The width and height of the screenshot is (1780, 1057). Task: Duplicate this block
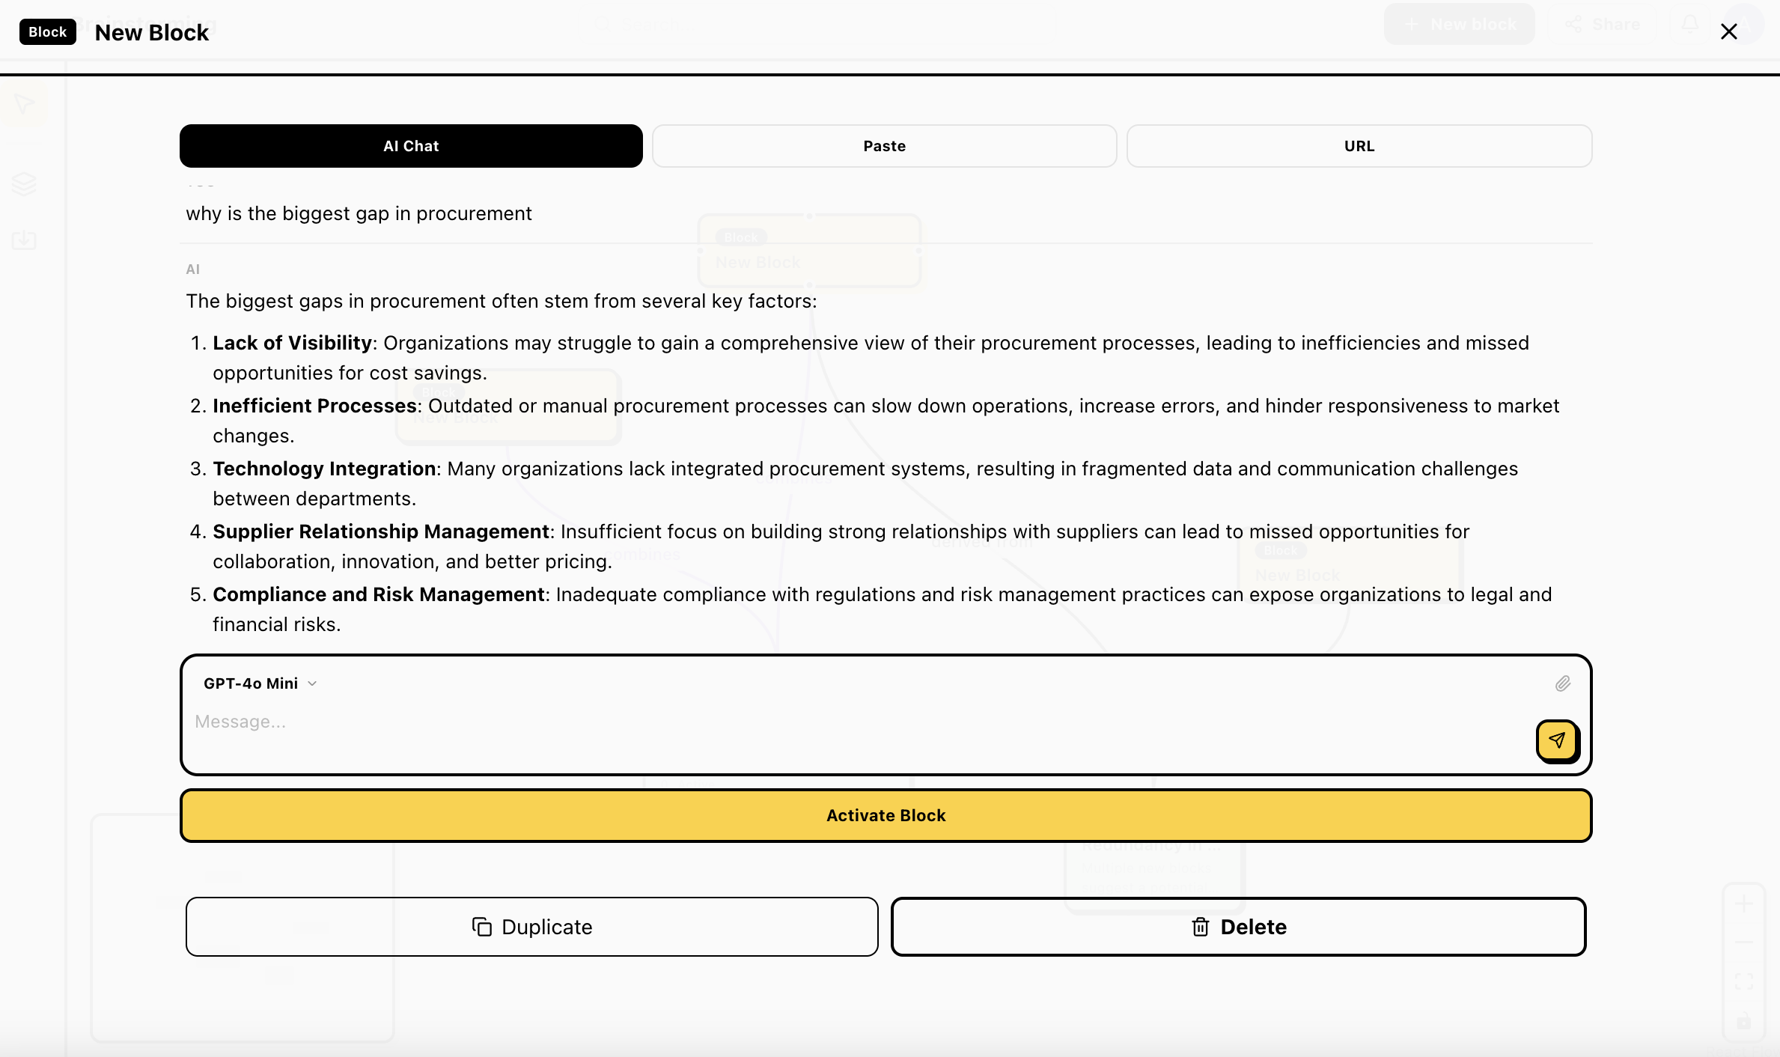[531, 927]
